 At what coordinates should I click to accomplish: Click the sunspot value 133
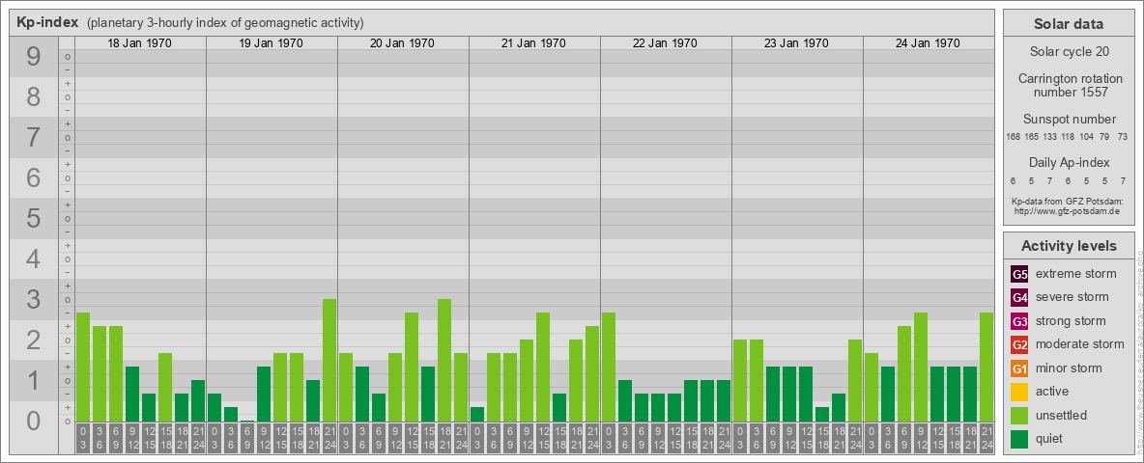(x=1050, y=137)
